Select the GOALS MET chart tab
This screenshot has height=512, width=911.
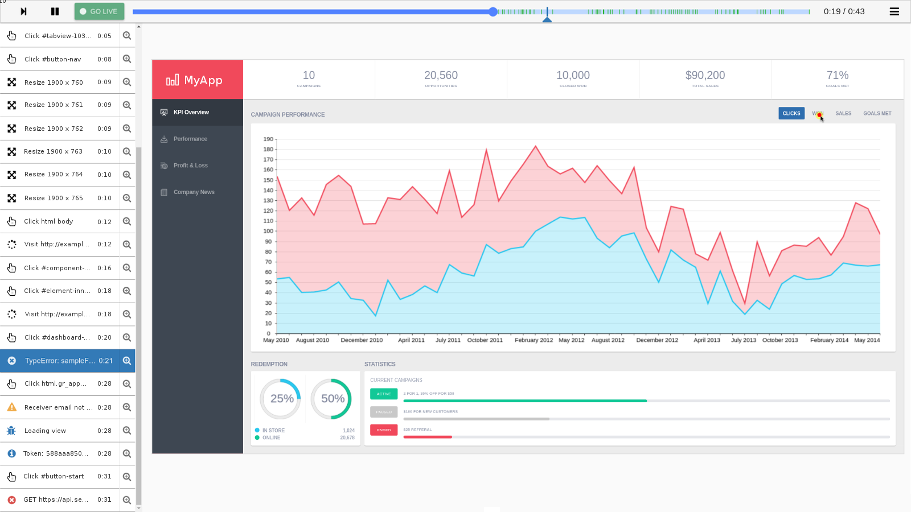coord(877,113)
